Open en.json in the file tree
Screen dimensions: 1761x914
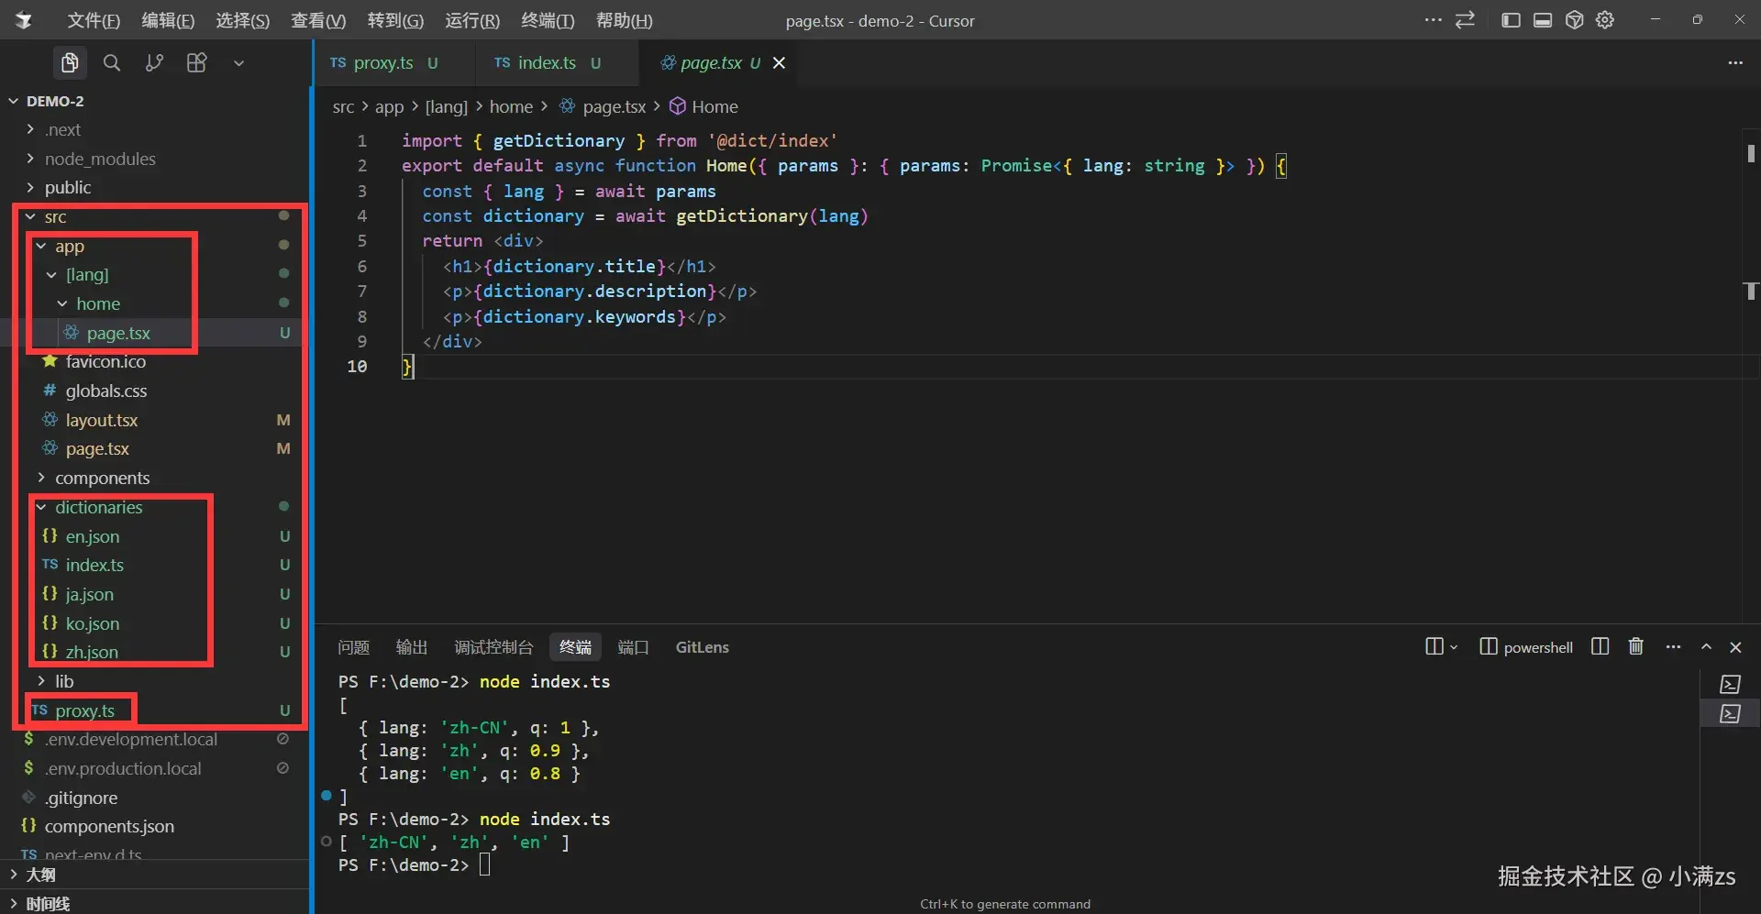tap(92, 536)
